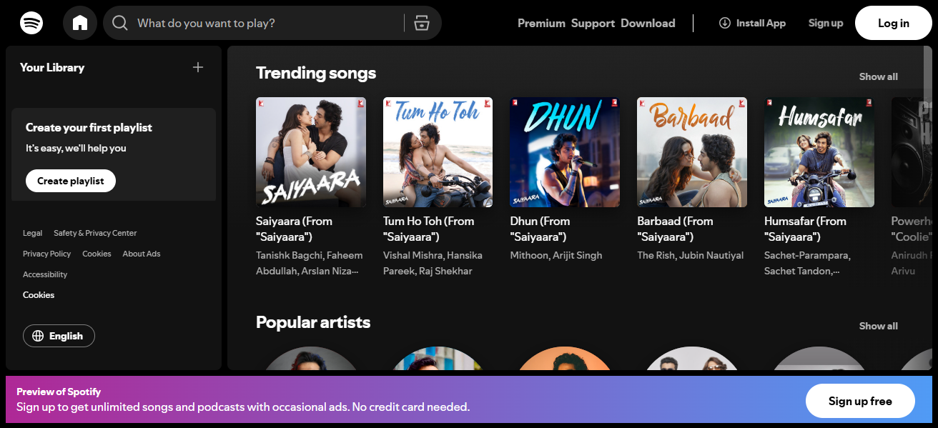Open the Legal link
Viewport: 938px width, 428px height.
click(x=32, y=233)
